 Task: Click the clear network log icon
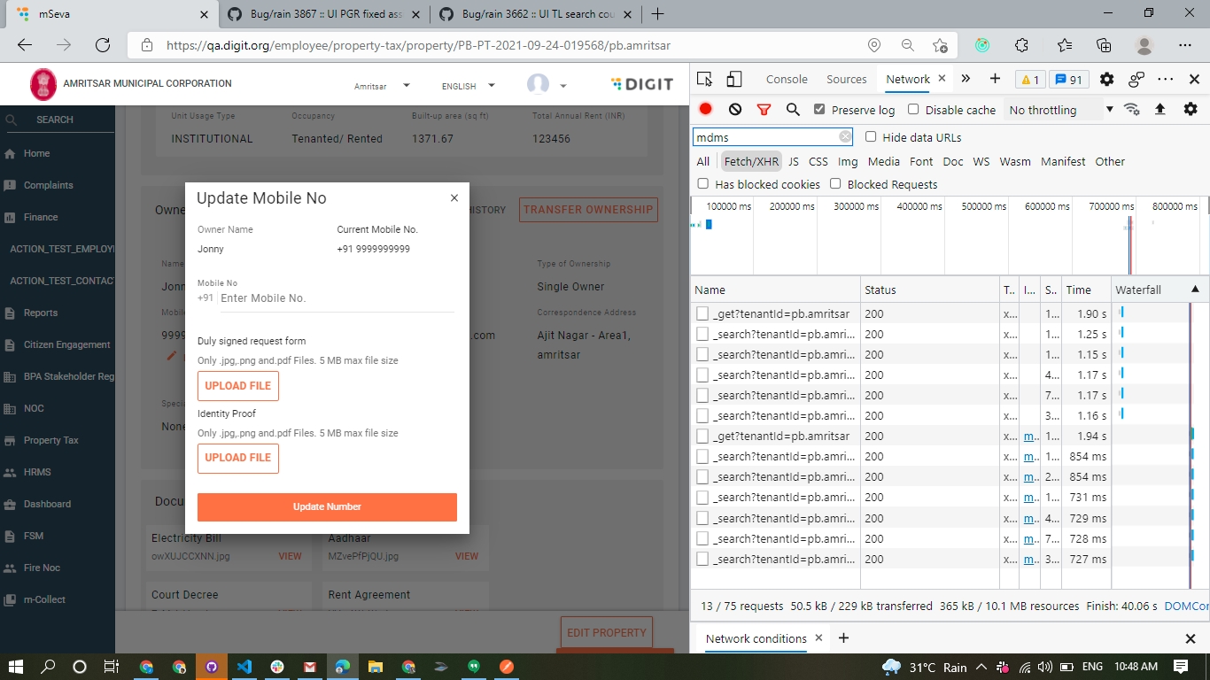(734, 109)
